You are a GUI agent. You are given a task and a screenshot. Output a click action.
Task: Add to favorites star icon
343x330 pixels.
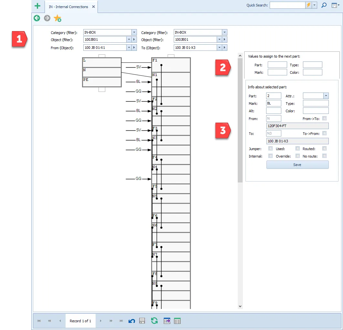pyautogui.click(x=57, y=18)
